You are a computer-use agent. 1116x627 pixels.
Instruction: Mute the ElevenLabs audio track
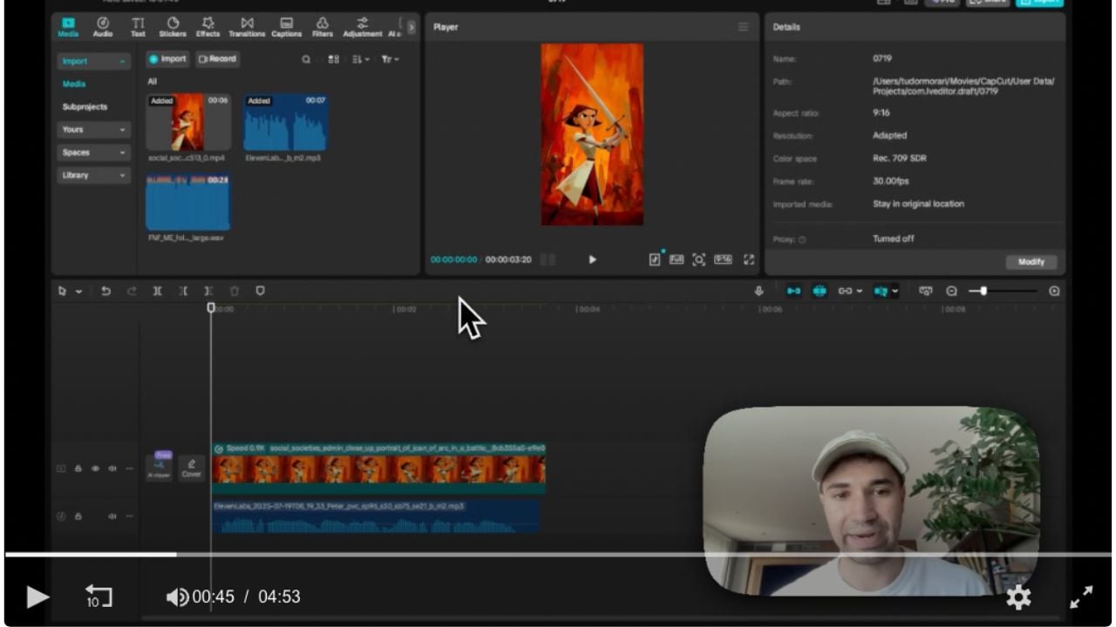[112, 516]
